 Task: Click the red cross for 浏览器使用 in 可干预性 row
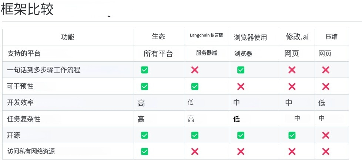[x=241, y=86]
